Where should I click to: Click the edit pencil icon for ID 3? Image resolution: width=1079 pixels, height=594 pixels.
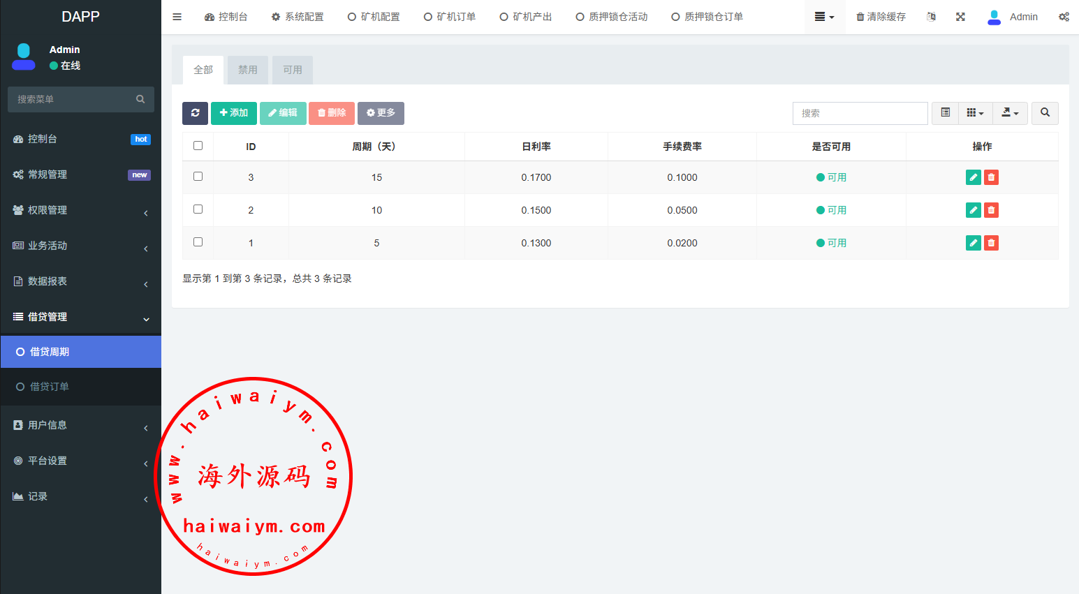pos(973,177)
